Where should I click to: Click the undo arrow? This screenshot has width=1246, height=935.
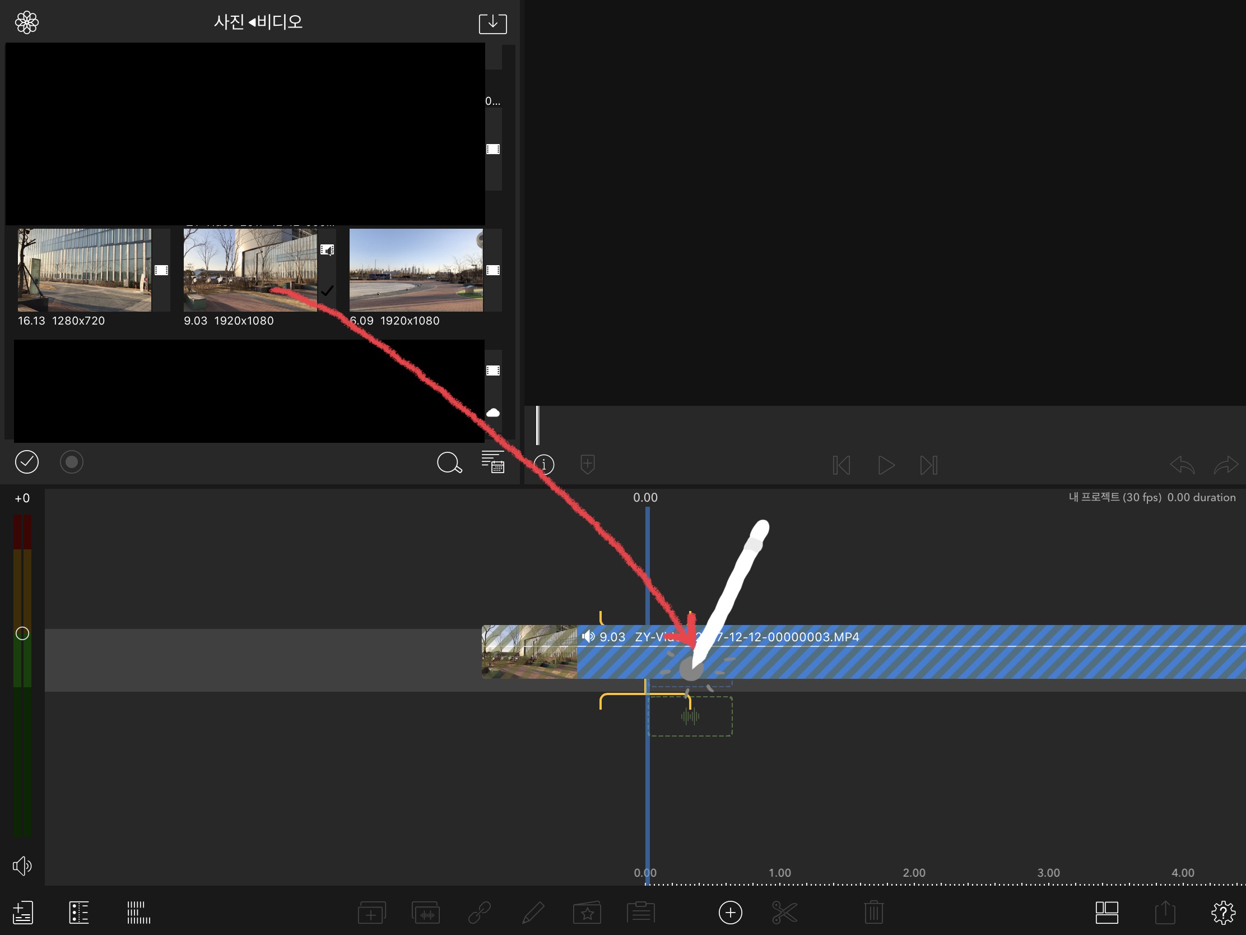[x=1182, y=465]
